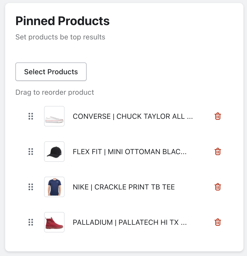This screenshot has width=247, height=256.
Task: Click PALLADIUM | PALLATECH HI TX product name
Action: pyautogui.click(x=130, y=222)
